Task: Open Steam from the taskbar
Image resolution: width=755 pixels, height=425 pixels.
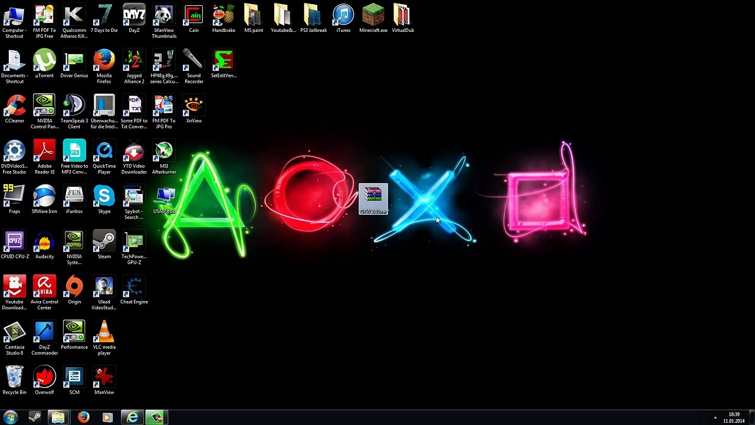Action: click(x=35, y=417)
